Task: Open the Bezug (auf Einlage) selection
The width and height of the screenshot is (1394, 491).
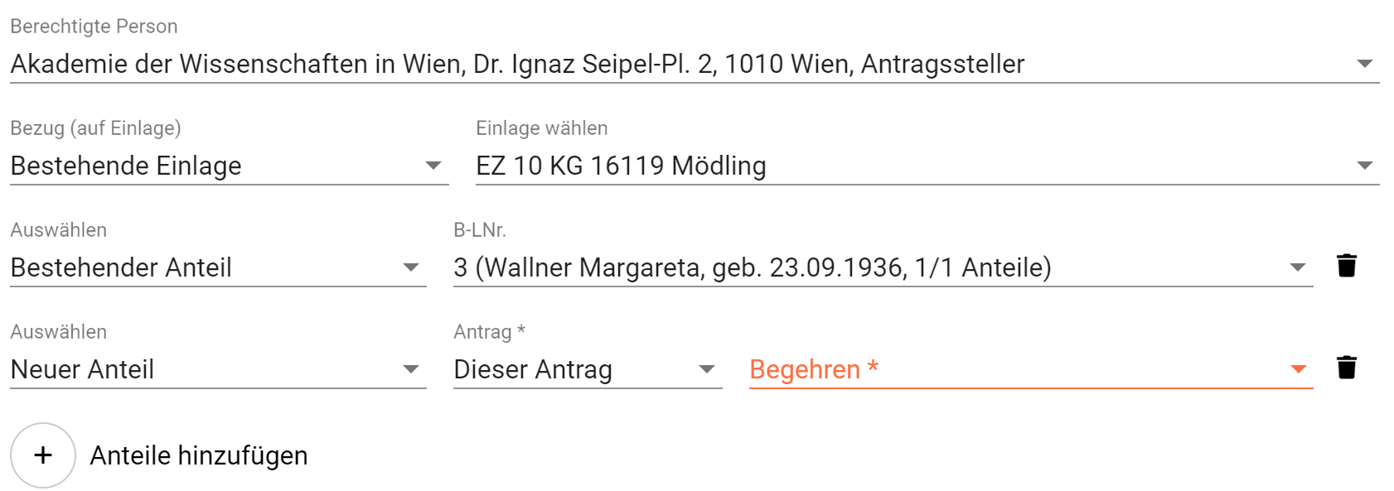Action: pyautogui.click(x=230, y=166)
